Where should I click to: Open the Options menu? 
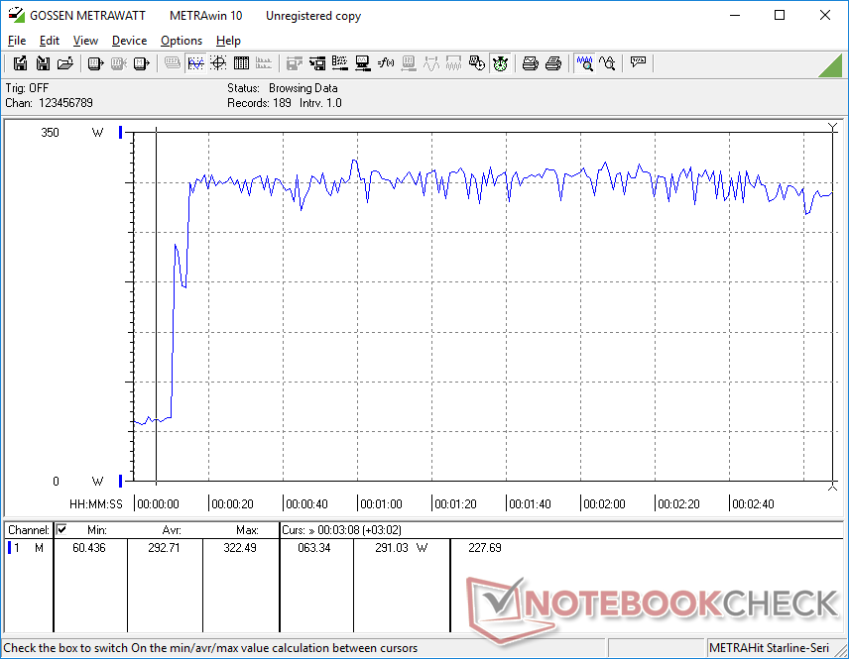[182, 41]
